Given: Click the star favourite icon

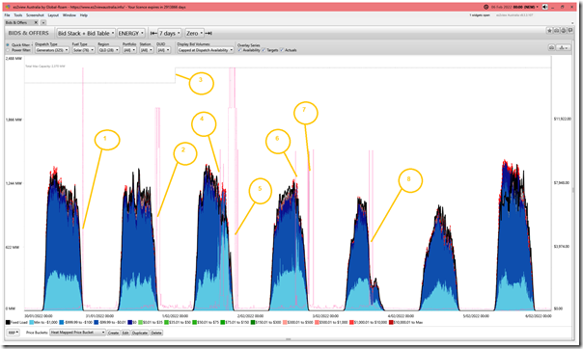Looking at the screenshot, I should coord(549,31).
